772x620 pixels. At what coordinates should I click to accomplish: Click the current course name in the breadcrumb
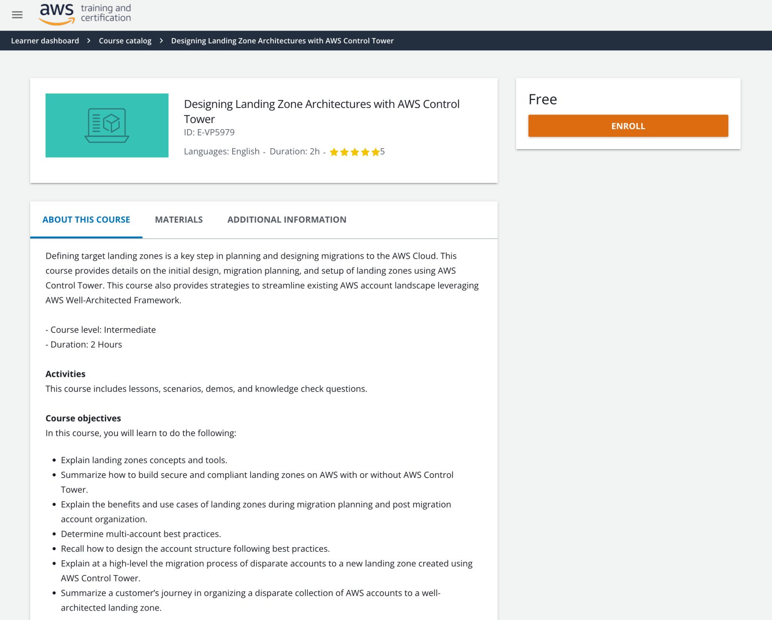click(282, 41)
